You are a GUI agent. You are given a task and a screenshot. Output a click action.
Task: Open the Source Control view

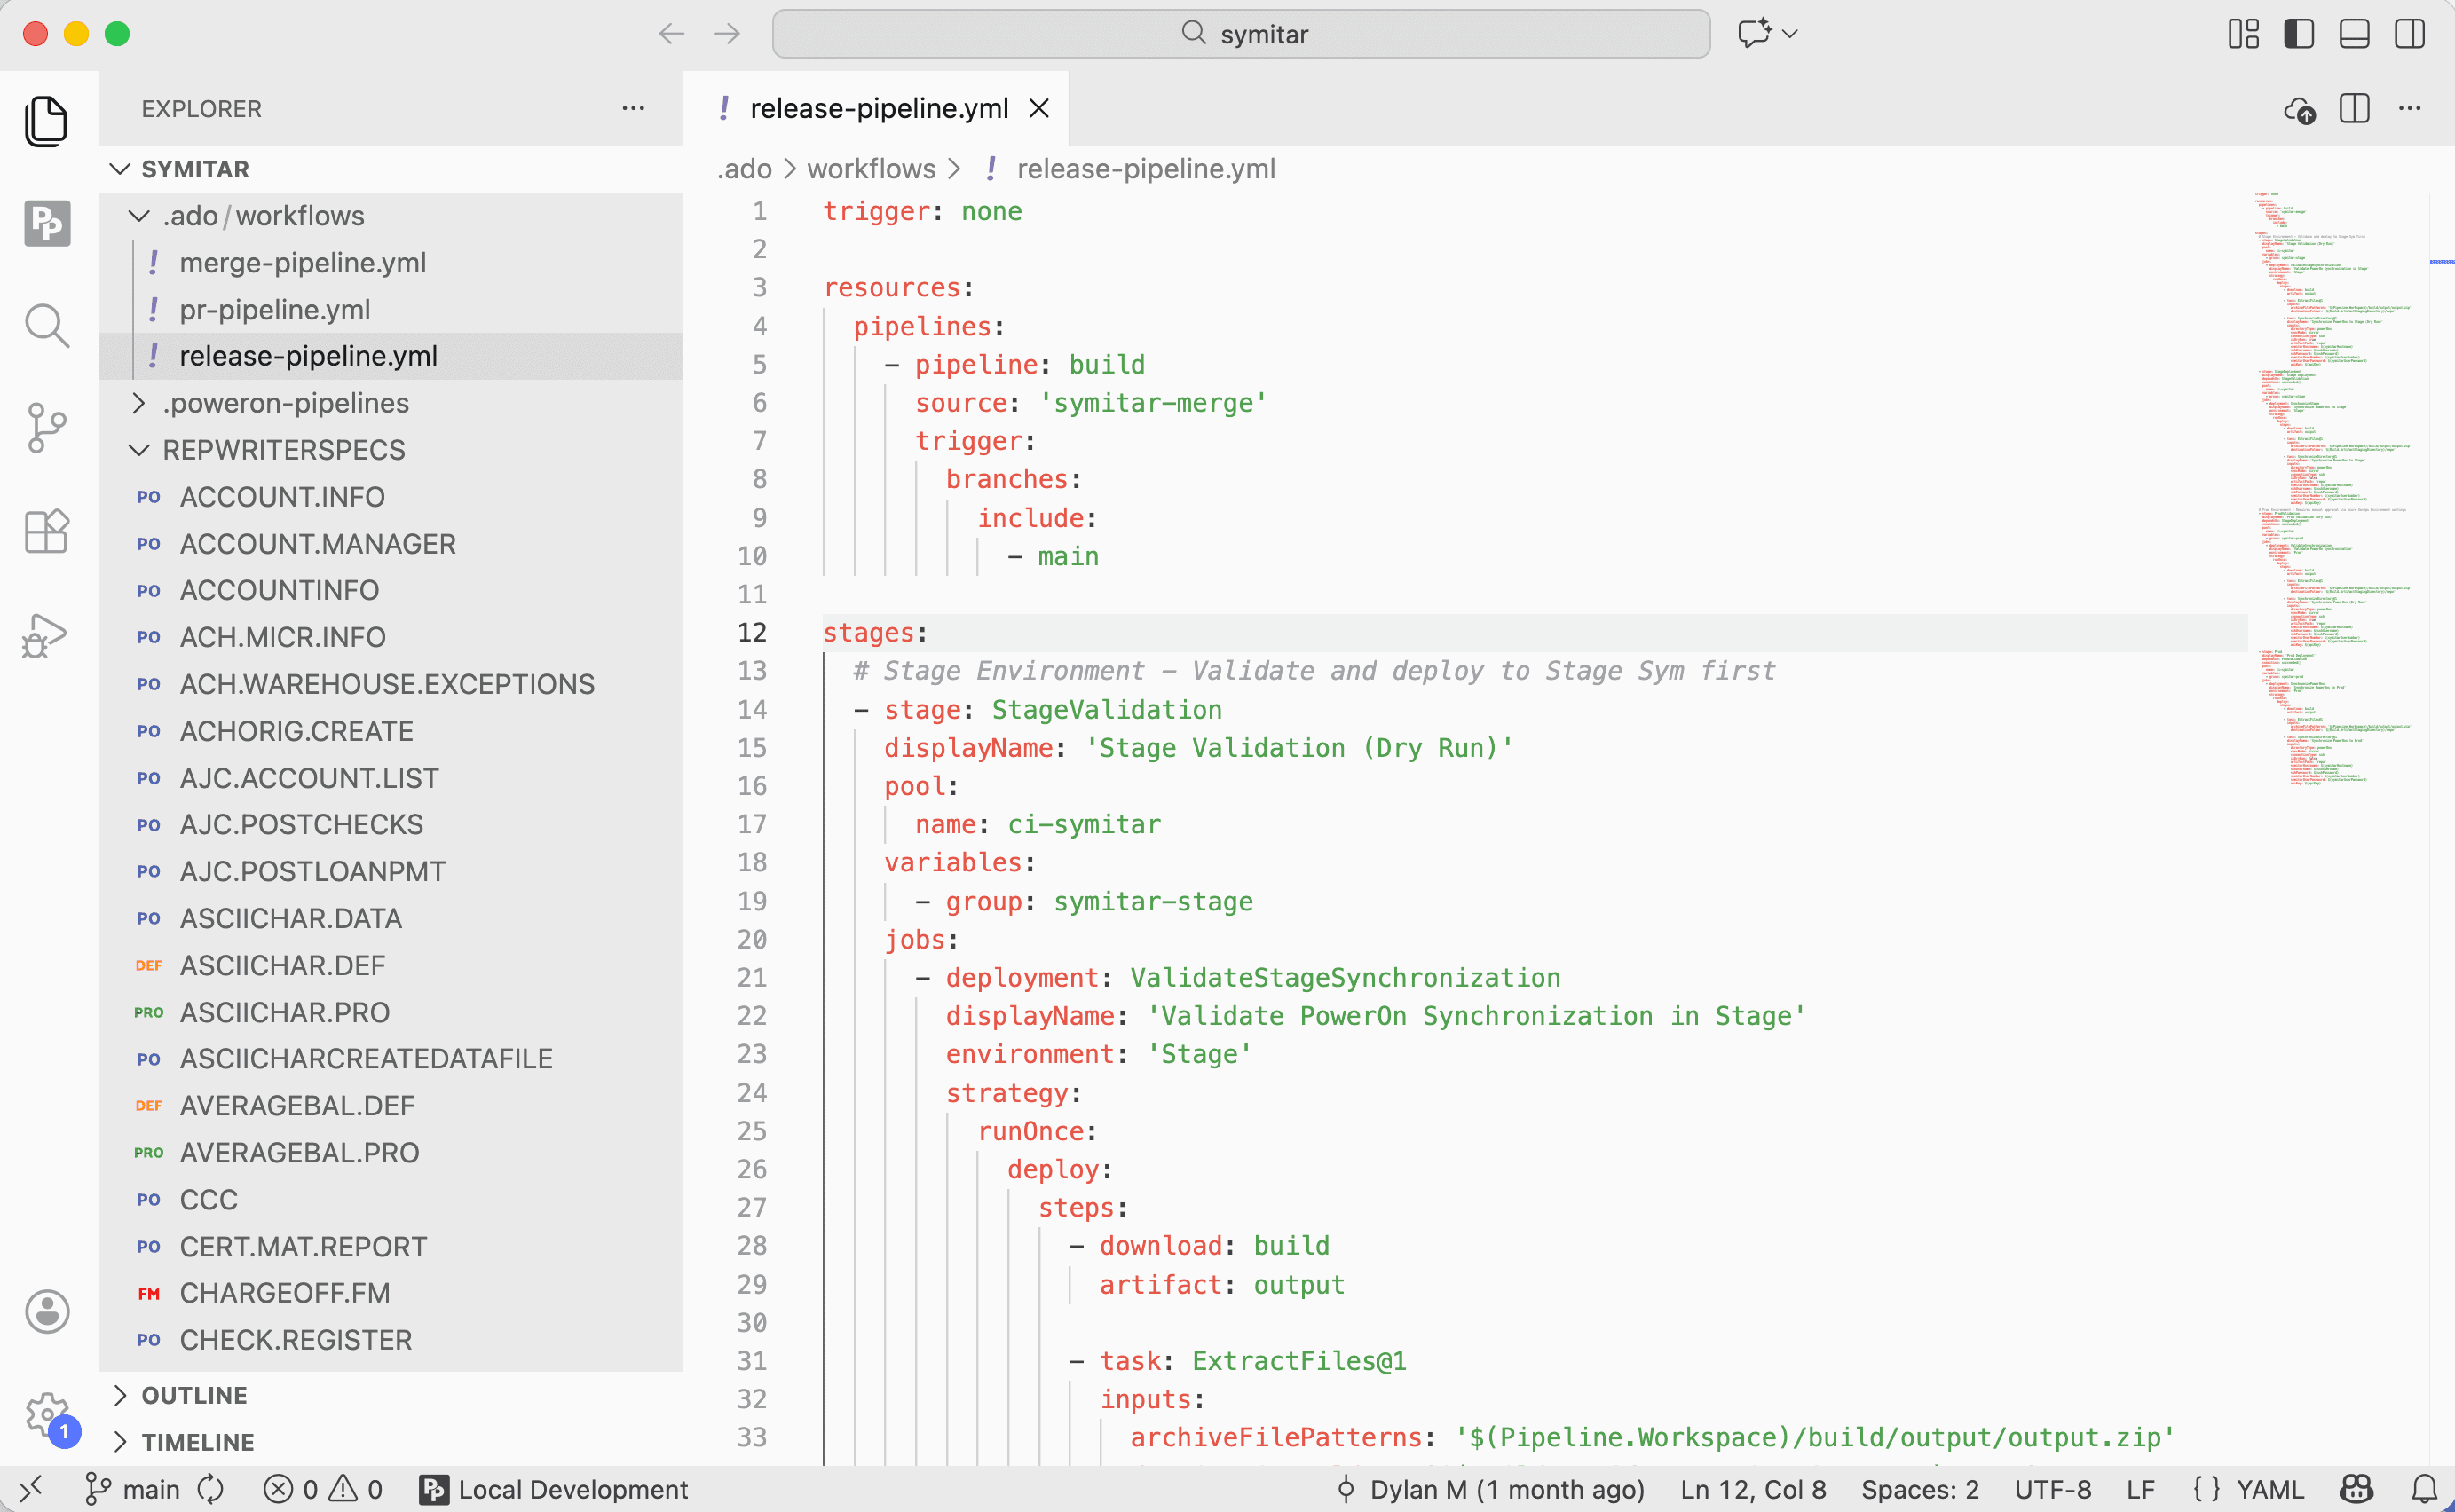(46, 428)
